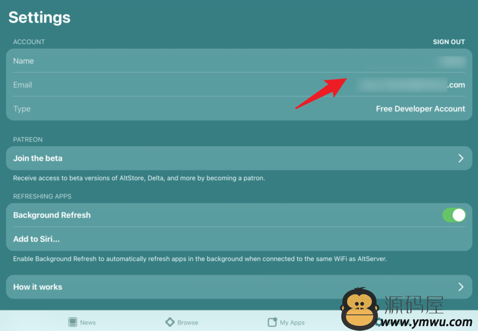The image size is (478, 331).
Task: Click SIGN OUT in the Account header
Action: click(x=449, y=42)
